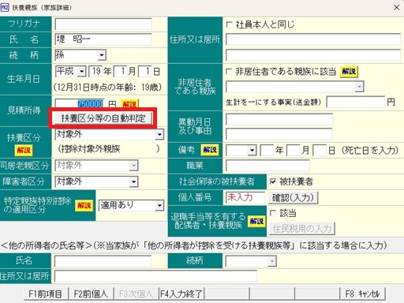Click bottom 住所又は居所 field for 他の所得者
This screenshot has width=404, height=303.
[x=155, y=276]
